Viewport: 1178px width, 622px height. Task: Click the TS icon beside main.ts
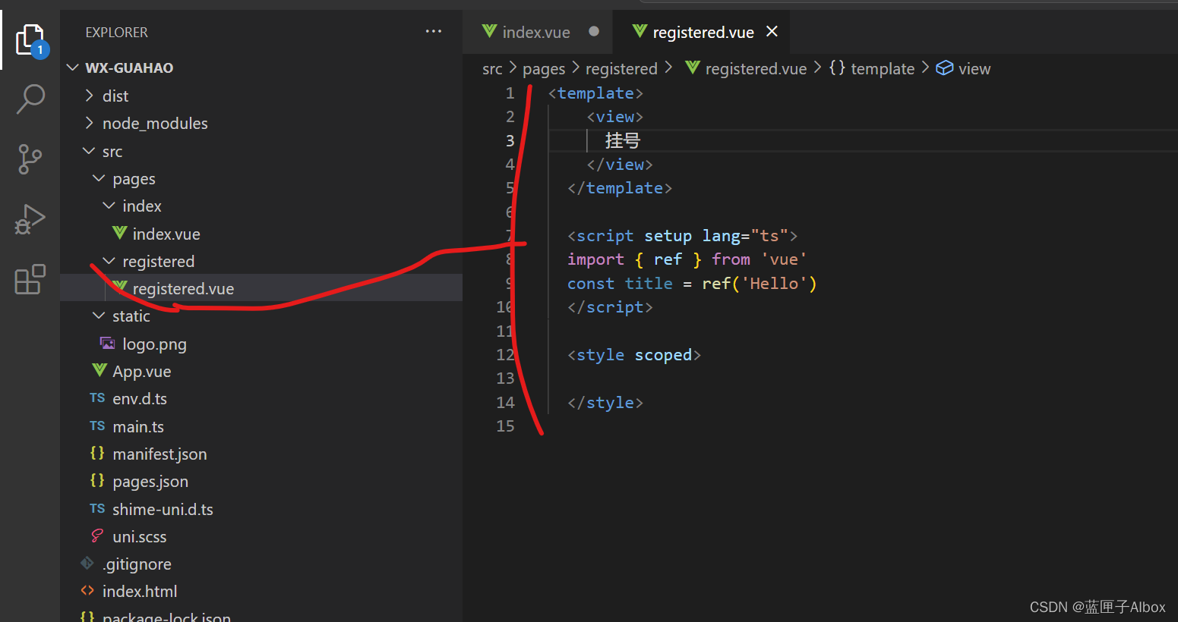(x=97, y=426)
